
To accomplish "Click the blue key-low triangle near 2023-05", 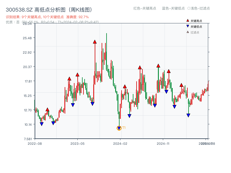I will pyautogui.click(x=73, y=104).
